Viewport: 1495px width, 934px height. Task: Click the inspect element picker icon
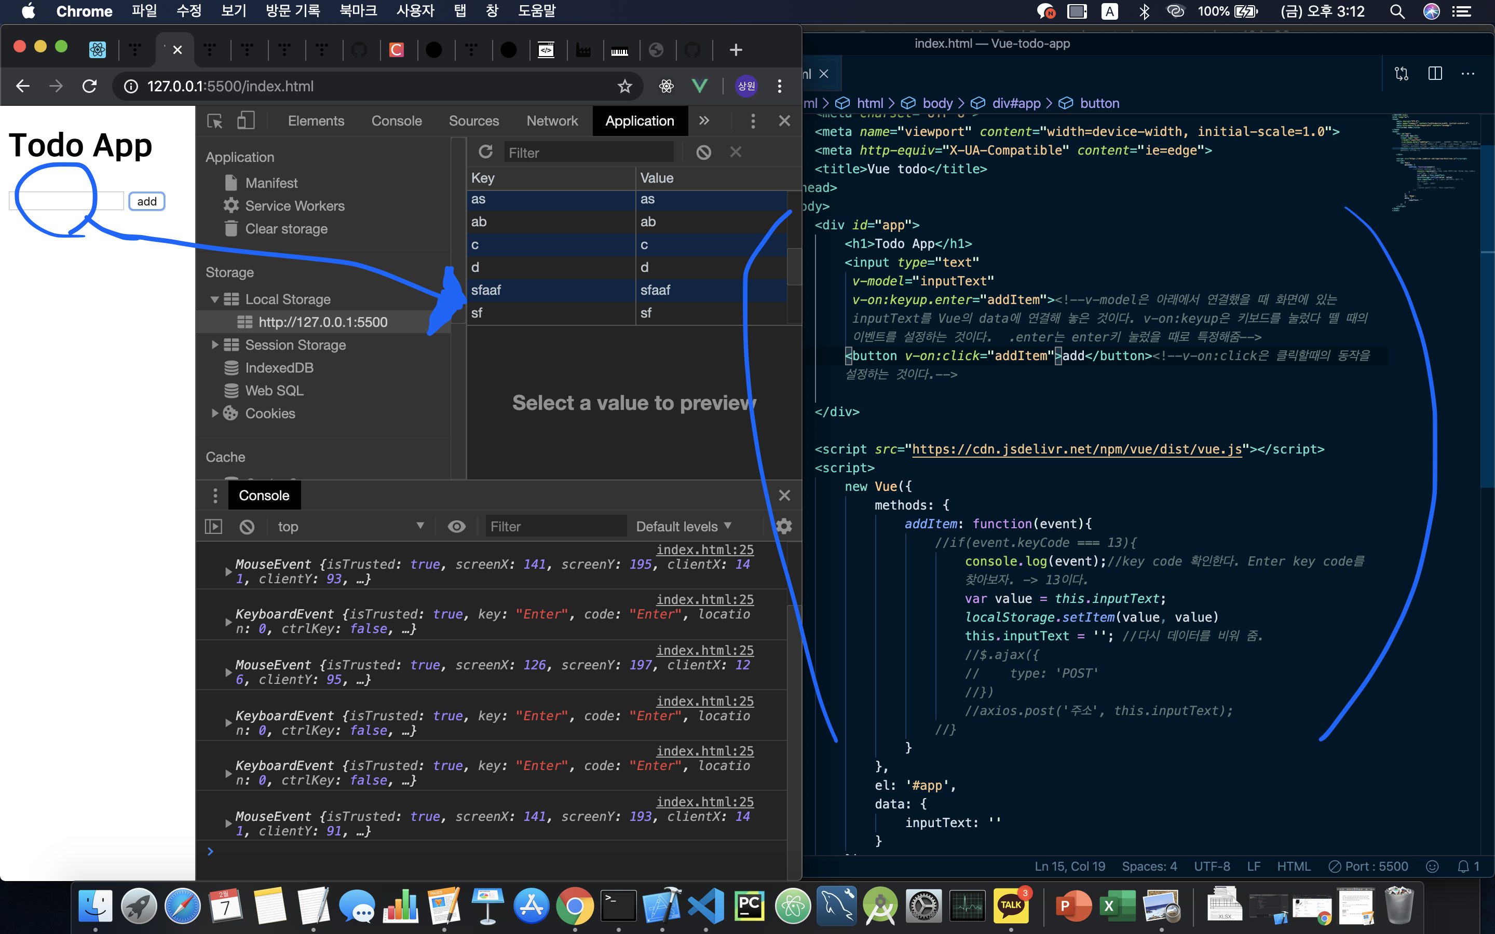tap(214, 121)
